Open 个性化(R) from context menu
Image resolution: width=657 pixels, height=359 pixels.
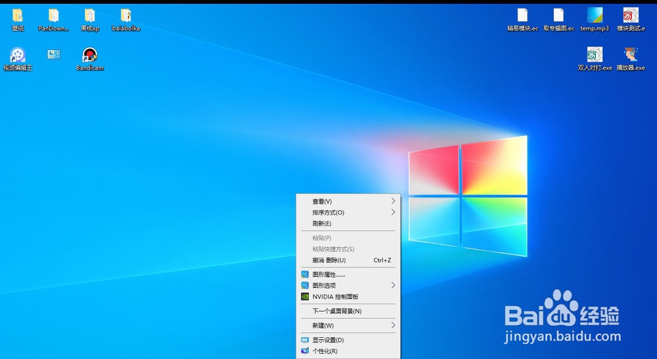(x=348, y=351)
